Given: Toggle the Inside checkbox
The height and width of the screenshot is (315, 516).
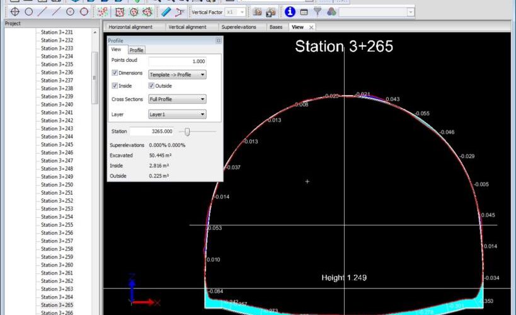Looking at the screenshot, I should 115,86.
